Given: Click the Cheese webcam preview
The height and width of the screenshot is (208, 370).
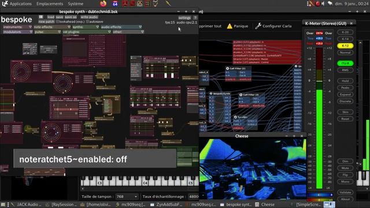Looking at the screenshot, I should (x=253, y=169).
